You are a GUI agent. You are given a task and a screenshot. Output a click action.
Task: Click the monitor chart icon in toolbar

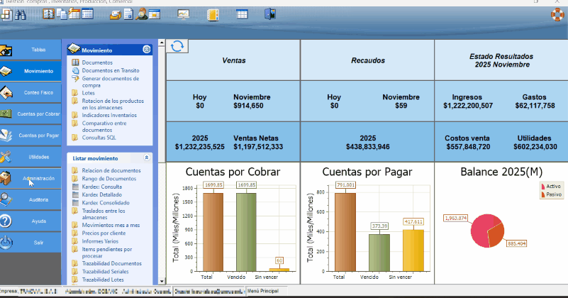pyautogui.click(x=184, y=13)
